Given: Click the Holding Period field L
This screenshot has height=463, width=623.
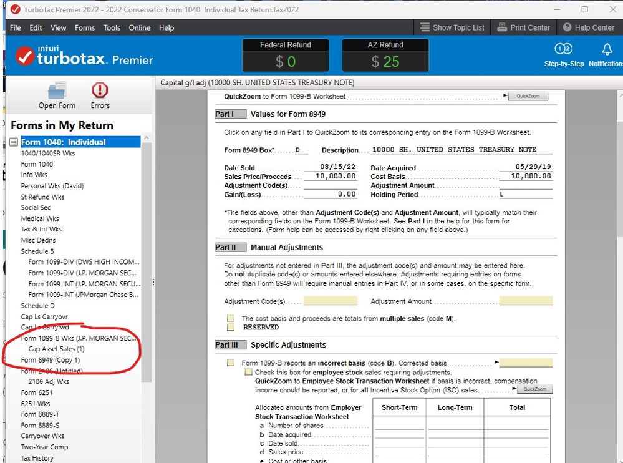Looking at the screenshot, I should pyautogui.click(x=526, y=194).
